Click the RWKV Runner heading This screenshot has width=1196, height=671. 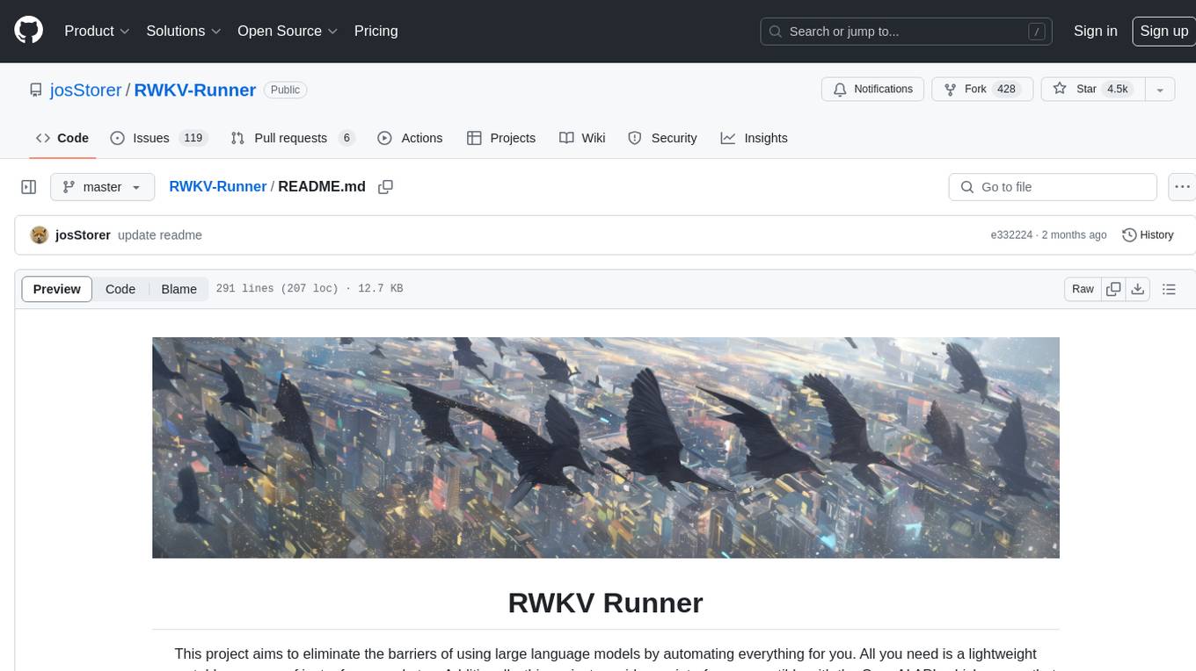[605, 602]
